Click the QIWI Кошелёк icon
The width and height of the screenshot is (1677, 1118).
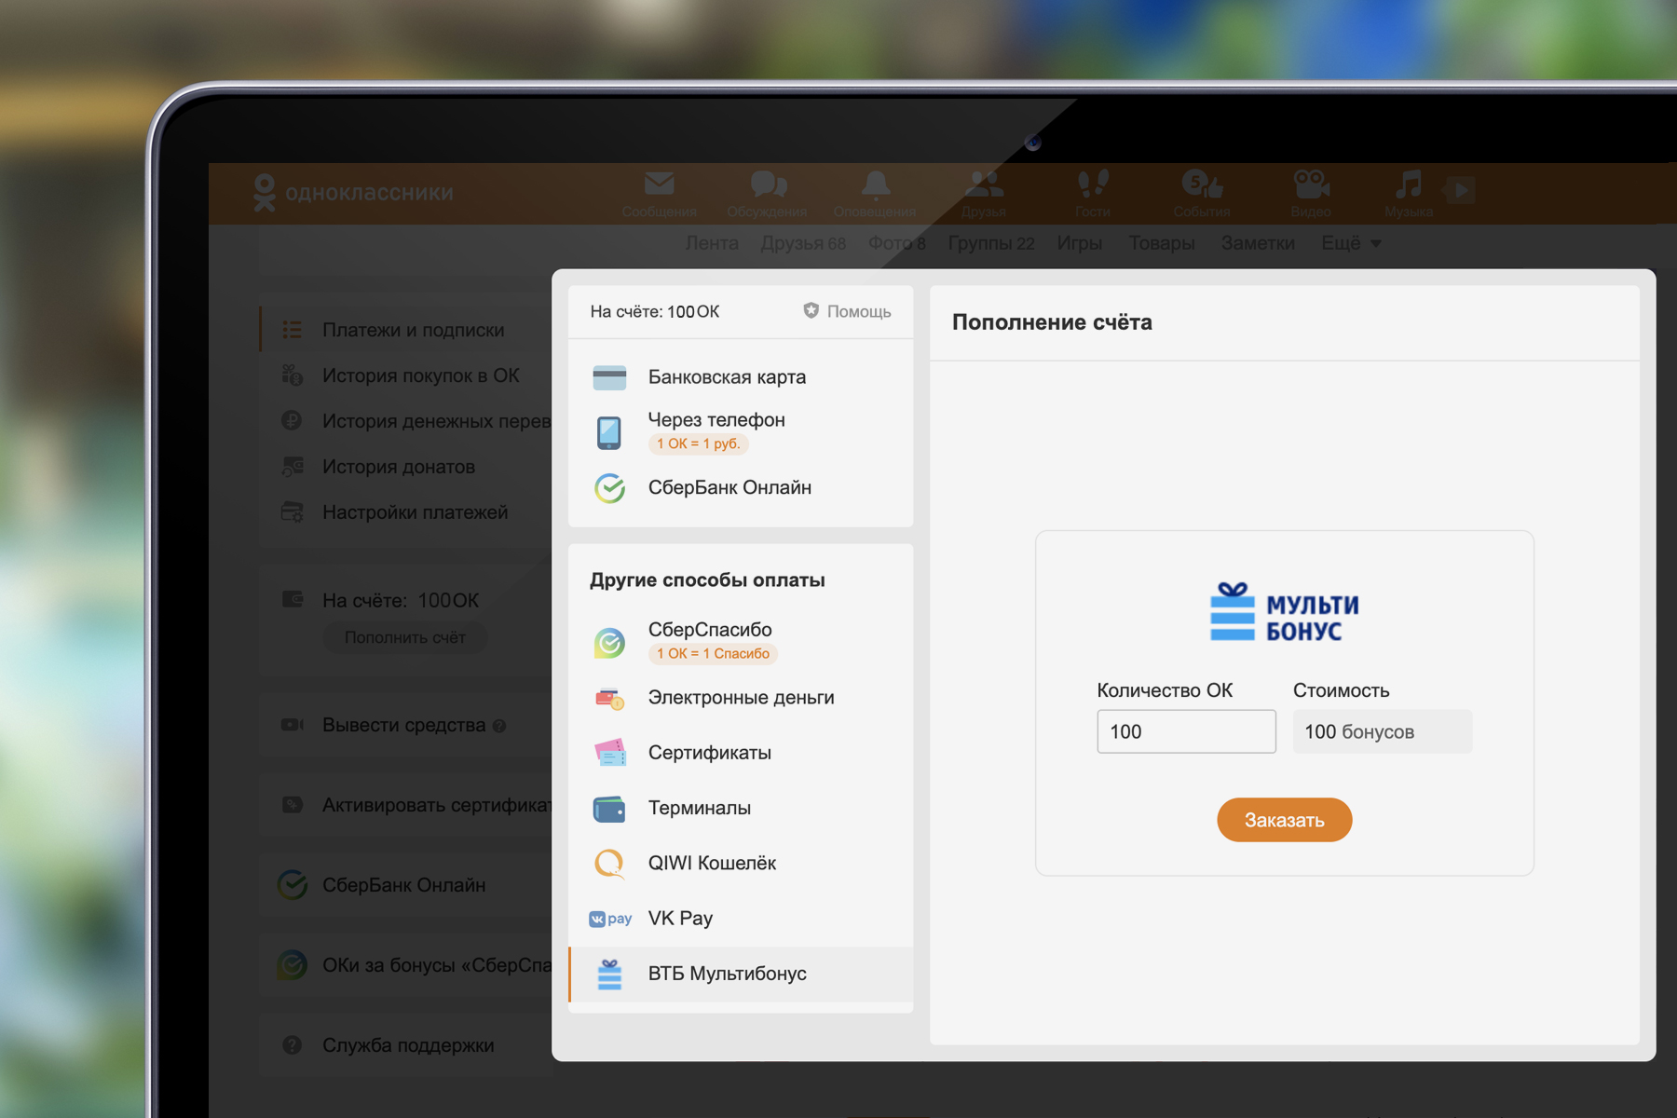tap(609, 864)
